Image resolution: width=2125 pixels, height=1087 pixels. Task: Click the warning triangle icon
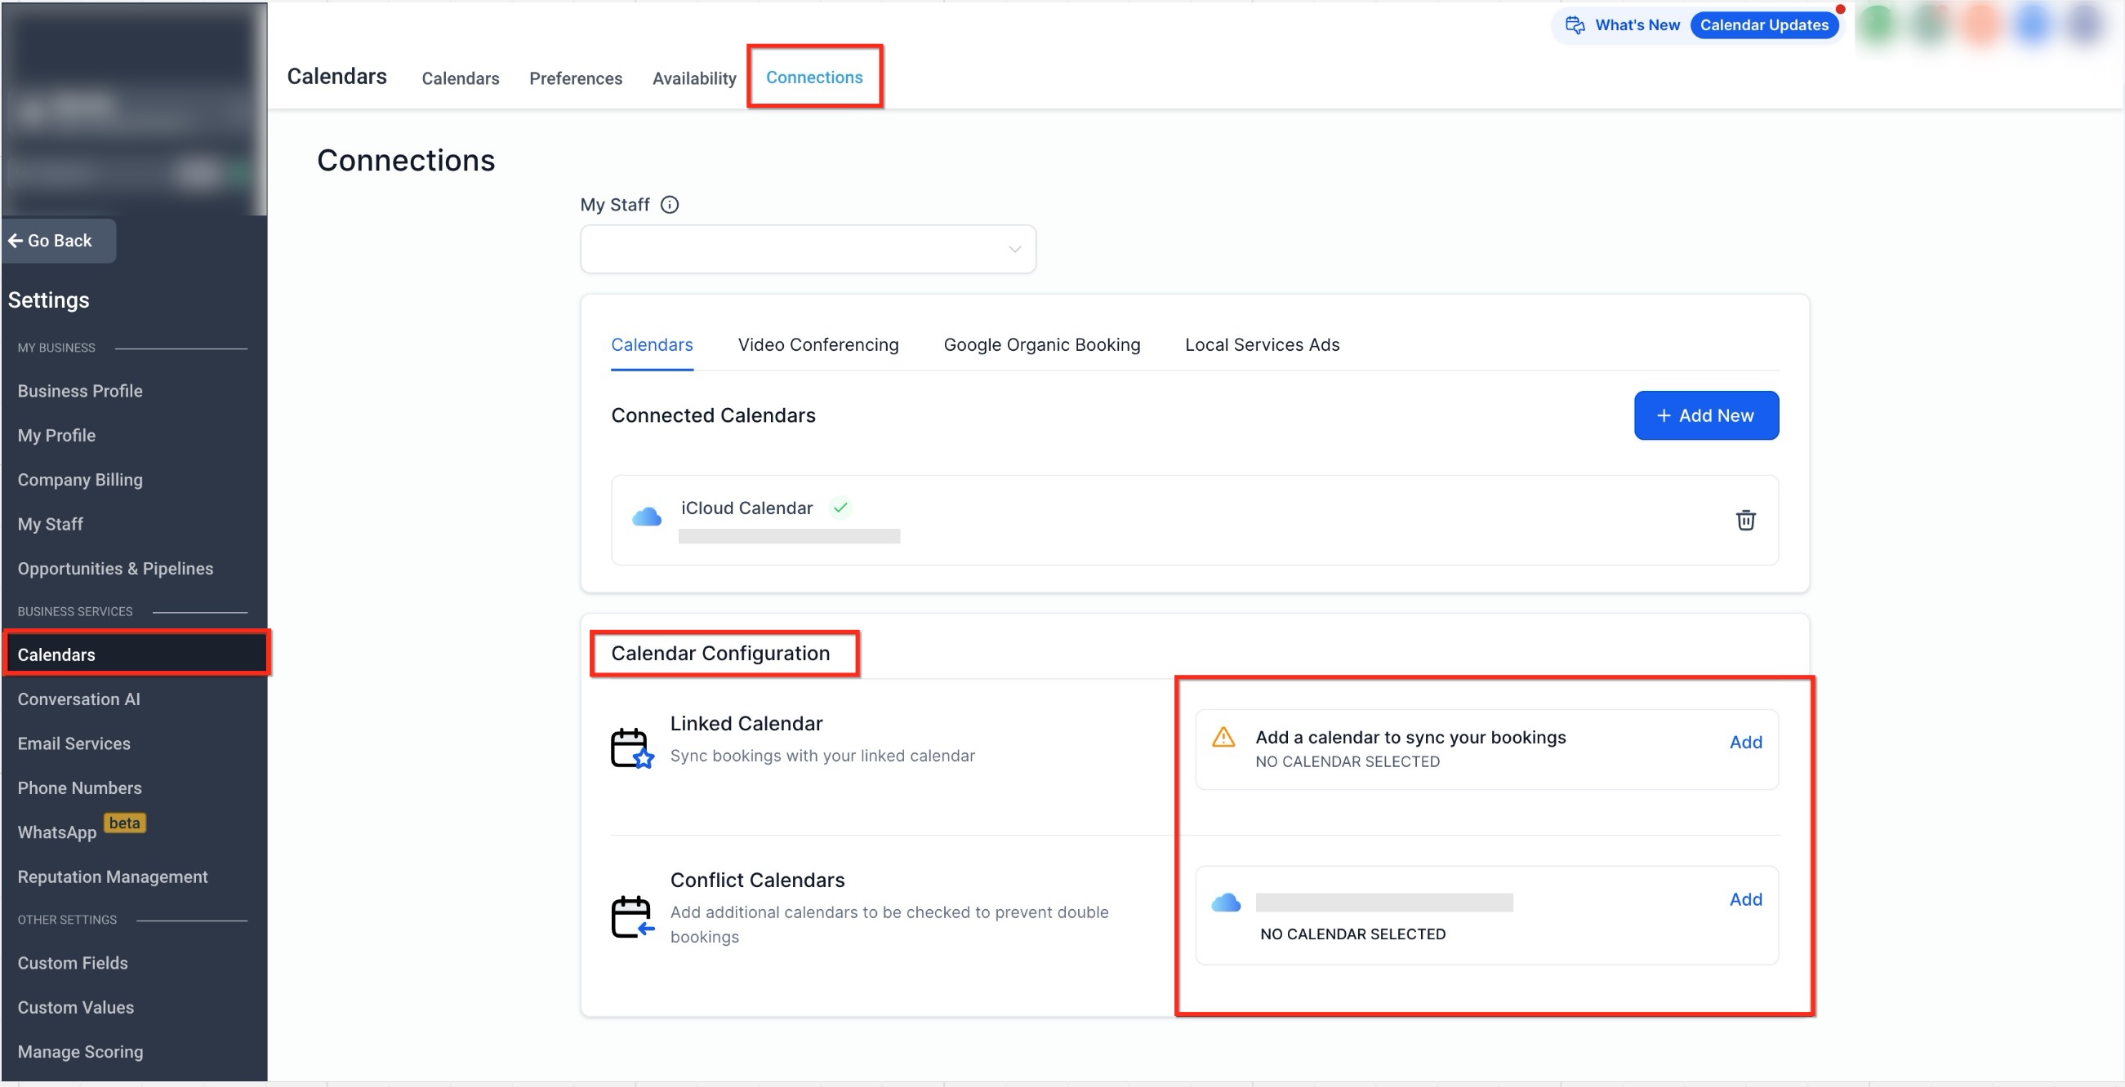pos(1223,737)
